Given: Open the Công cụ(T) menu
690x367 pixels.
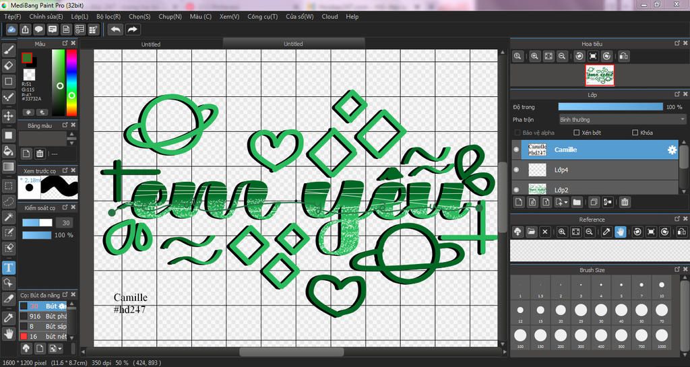Looking at the screenshot, I should point(262,17).
